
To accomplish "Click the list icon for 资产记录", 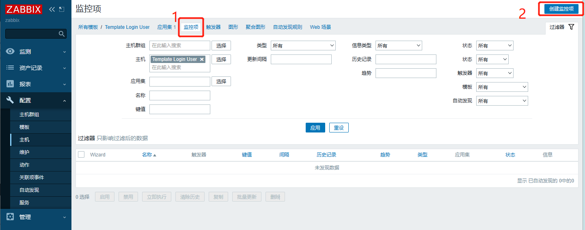I will coord(10,68).
